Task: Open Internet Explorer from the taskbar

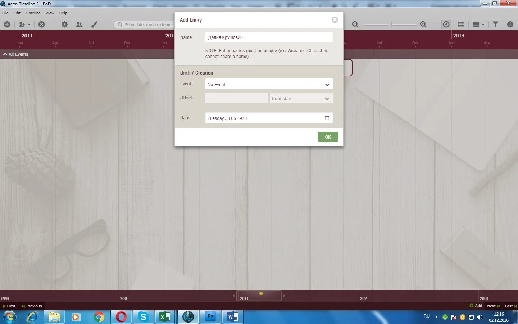Action: [x=32, y=317]
